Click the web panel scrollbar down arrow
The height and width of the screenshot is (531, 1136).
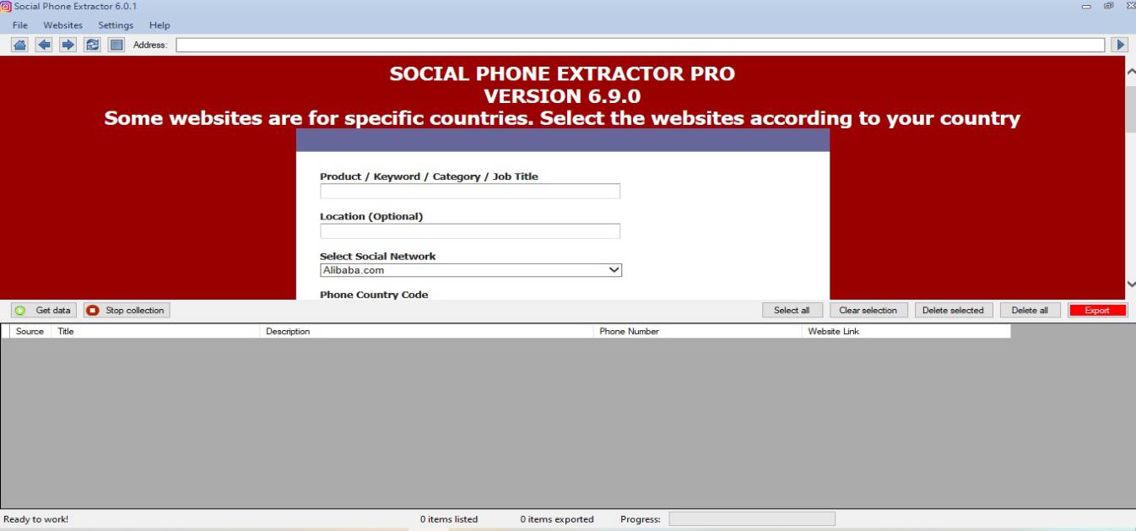(x=1131, y=284)
